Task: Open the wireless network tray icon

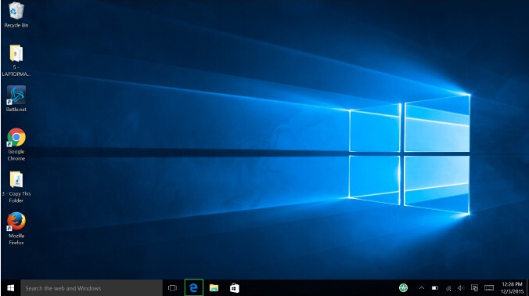Action: pyautogui.click(x=448, y=288)
